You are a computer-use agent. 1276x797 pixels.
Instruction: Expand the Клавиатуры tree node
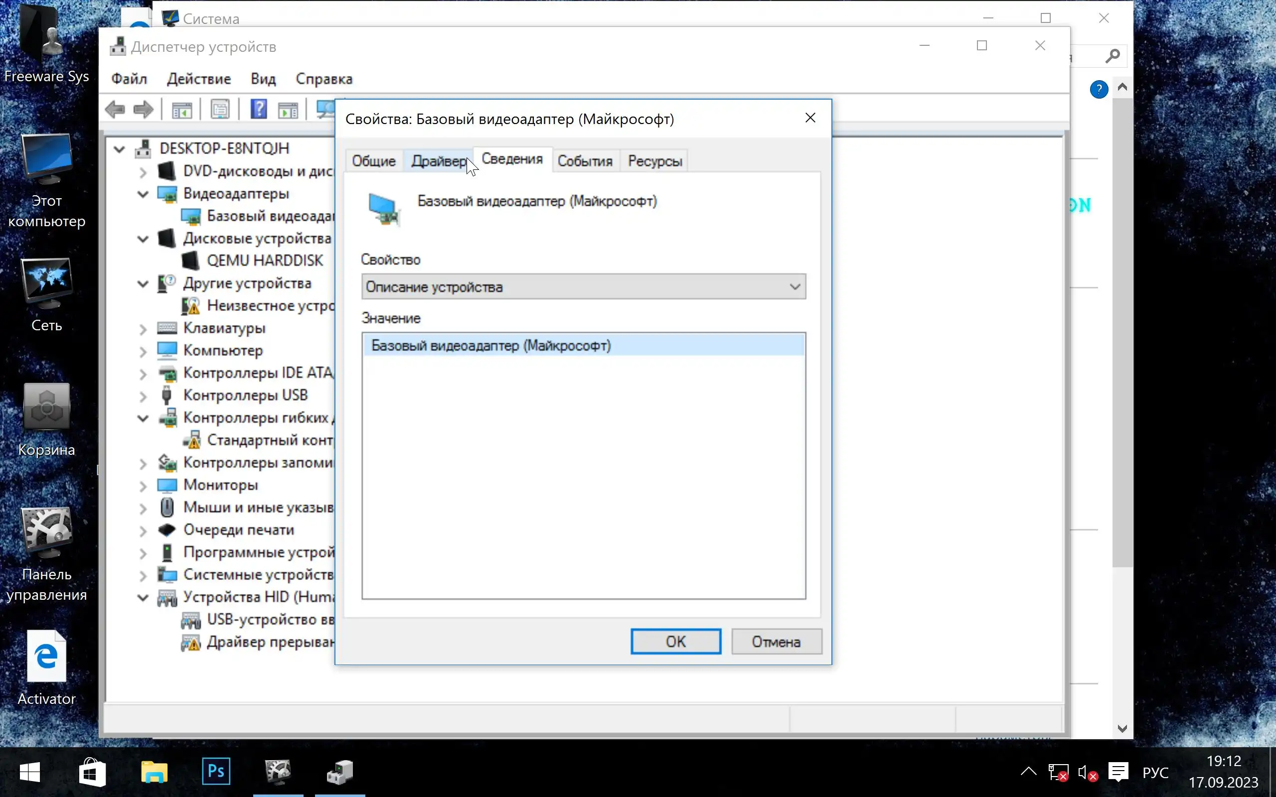143,329
